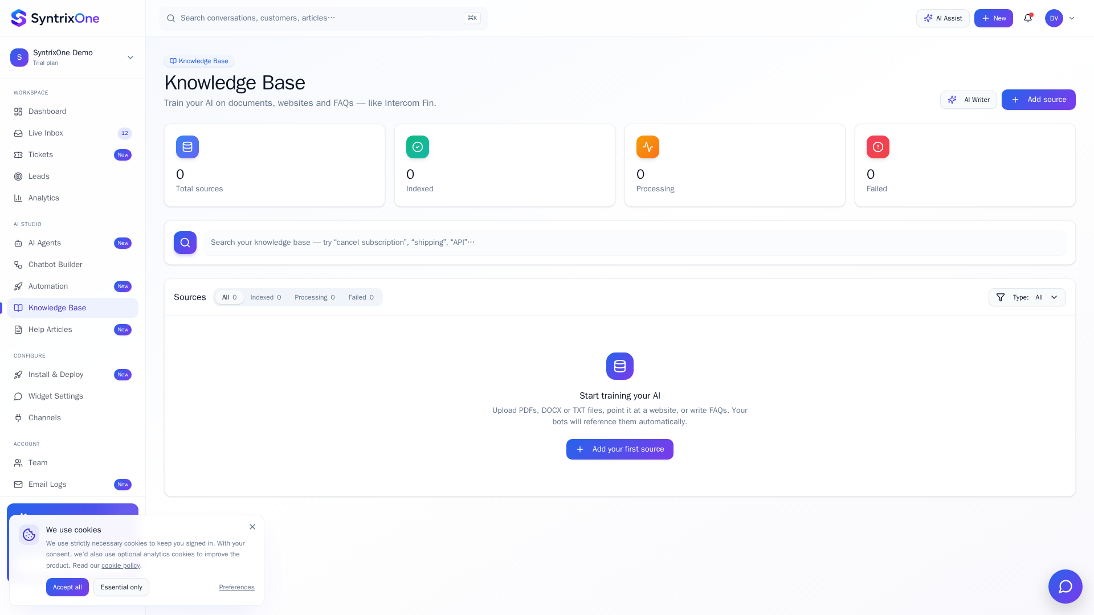Accept all cookies
This screenshot has width=1094, height=615.
pyautogui.click(x=67, y=587)
